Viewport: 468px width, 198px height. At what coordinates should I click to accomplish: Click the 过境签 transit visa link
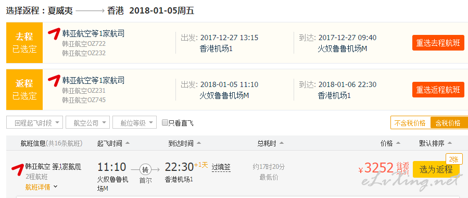coord(221,167)
